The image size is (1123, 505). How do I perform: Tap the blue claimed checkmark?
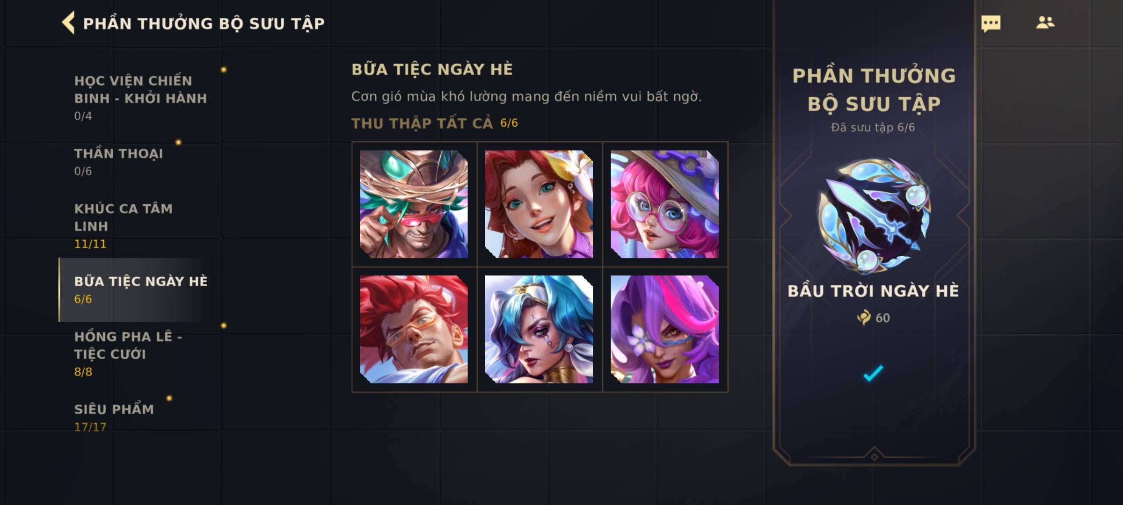tap(873, 373)
